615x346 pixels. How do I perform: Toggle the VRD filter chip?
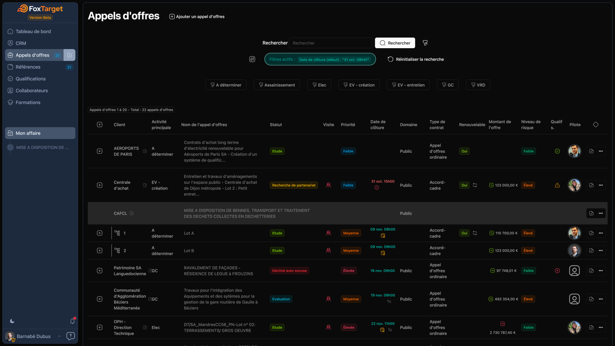click(x=478, y=85)
